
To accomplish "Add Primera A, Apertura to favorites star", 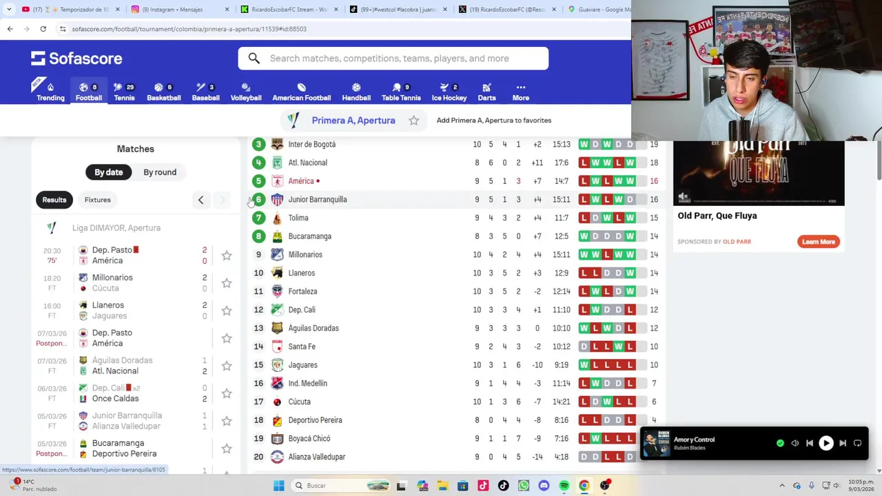I will [413, 121].
